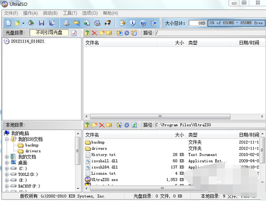Click the Info 'i' toolbar icon

[x=133, y=23]
